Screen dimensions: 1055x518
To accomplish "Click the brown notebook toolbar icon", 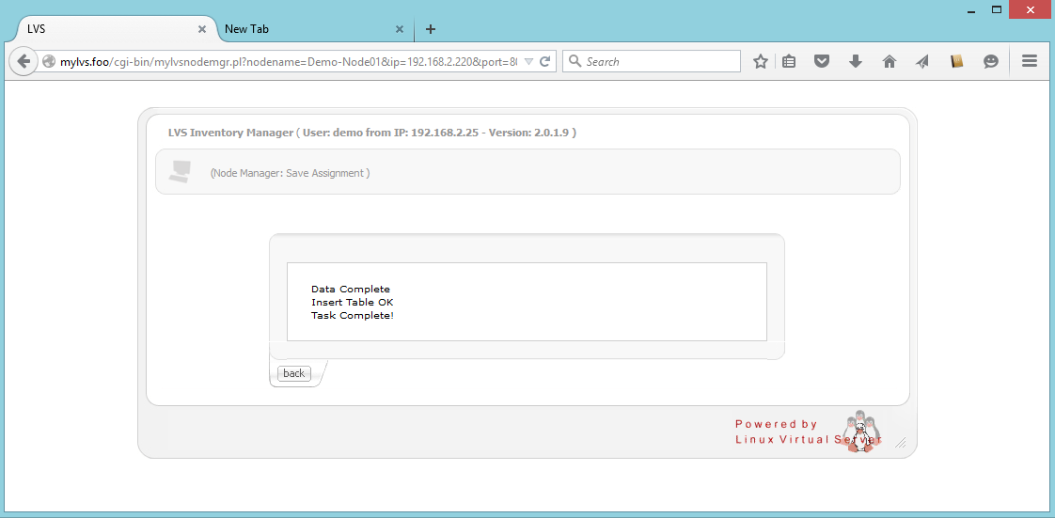I will coord(956,61).
